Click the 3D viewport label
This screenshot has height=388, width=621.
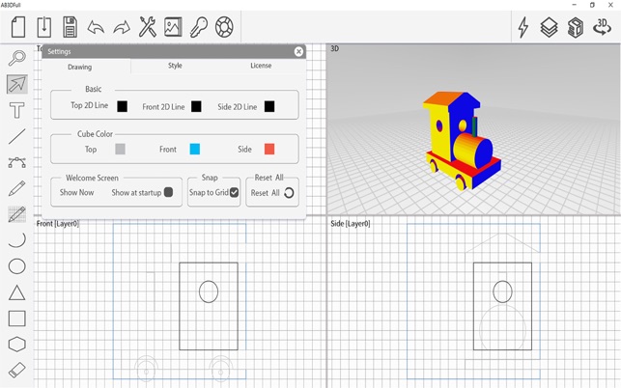pos(335,48)
